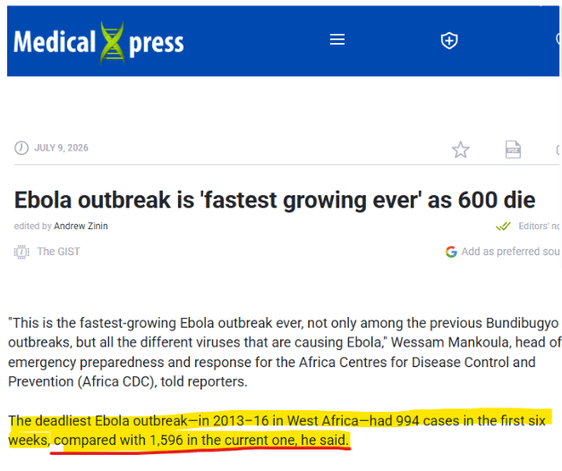Viewport: 562px width, 471px height.
Task: Add as preferred source on Google
Action: [x=510, y=252]
